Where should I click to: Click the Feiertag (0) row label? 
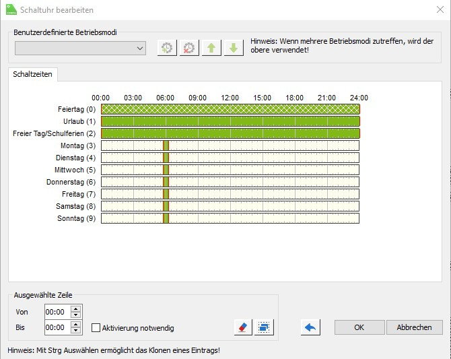pos(77,109)
